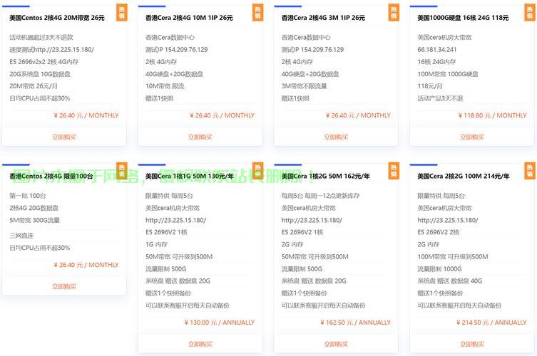The height and width of the screenshot is (356, 537).
Task: Purchase the 美国1000G硬盘 16核 24G plan
Action: (x=472, y=137)
